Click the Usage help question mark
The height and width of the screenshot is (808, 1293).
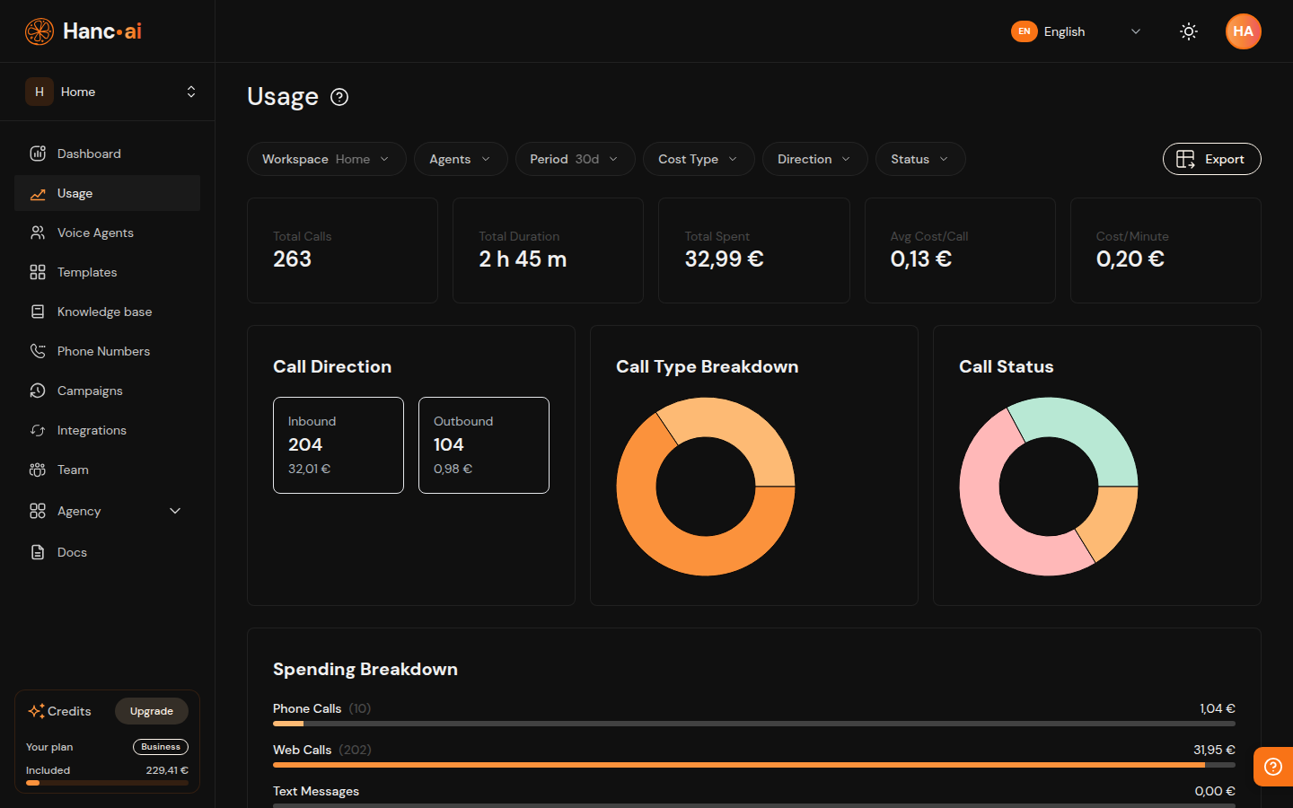339,97
